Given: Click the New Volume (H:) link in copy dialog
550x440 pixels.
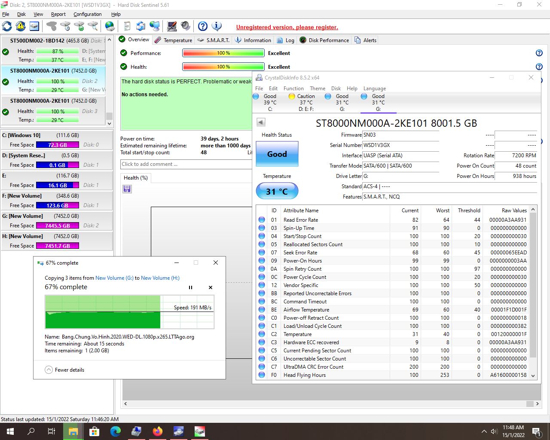Looking at the screenshot, I should (160, 278).
